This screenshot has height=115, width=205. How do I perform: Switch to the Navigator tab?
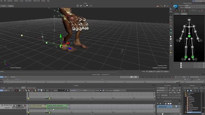pos(3,88)
